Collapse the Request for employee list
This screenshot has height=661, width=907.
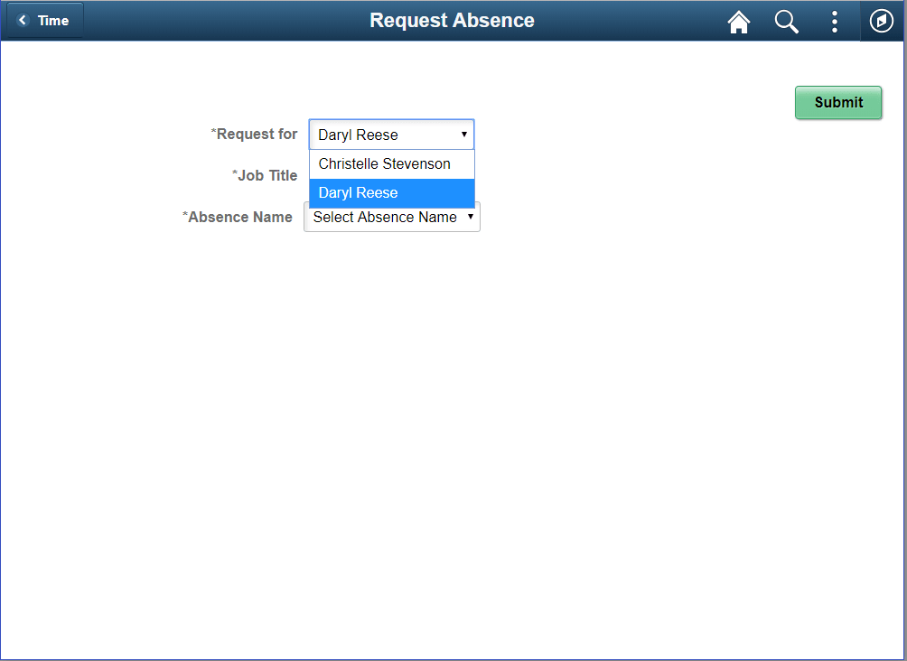tap(463, 134)
